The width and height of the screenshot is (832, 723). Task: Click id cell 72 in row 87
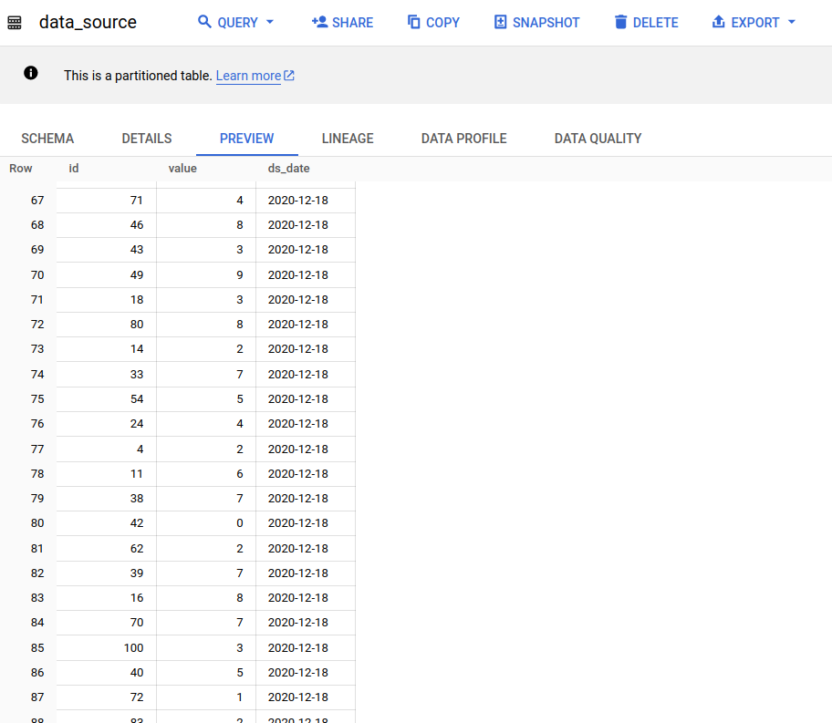click(x=107, y=697)
